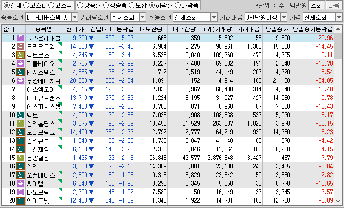Viewport: 344px width, 208px height.
Task: Click the table scrollbar up arrow
Action: click(338, 29)
